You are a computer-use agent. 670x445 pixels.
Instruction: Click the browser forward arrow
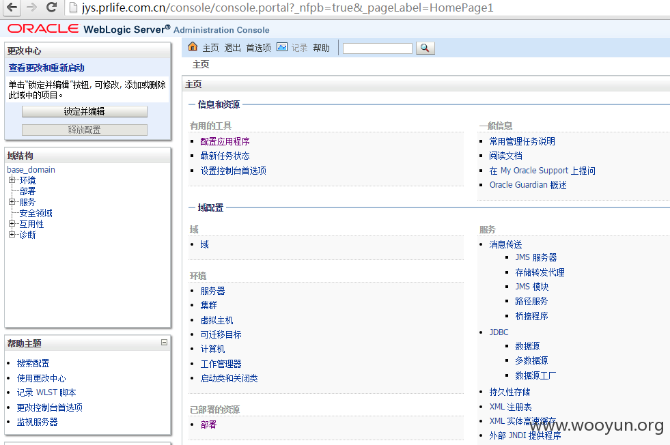[31, 8]
